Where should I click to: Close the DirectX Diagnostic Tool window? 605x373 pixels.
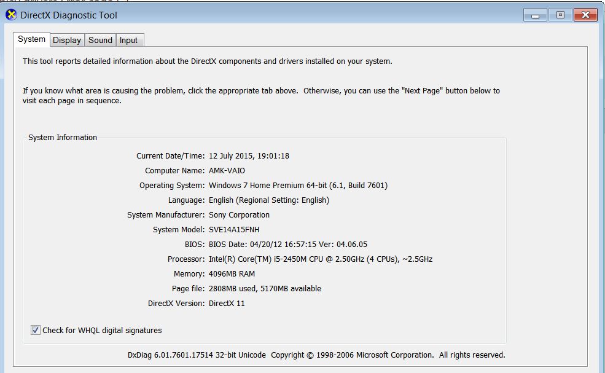point(585,15)
